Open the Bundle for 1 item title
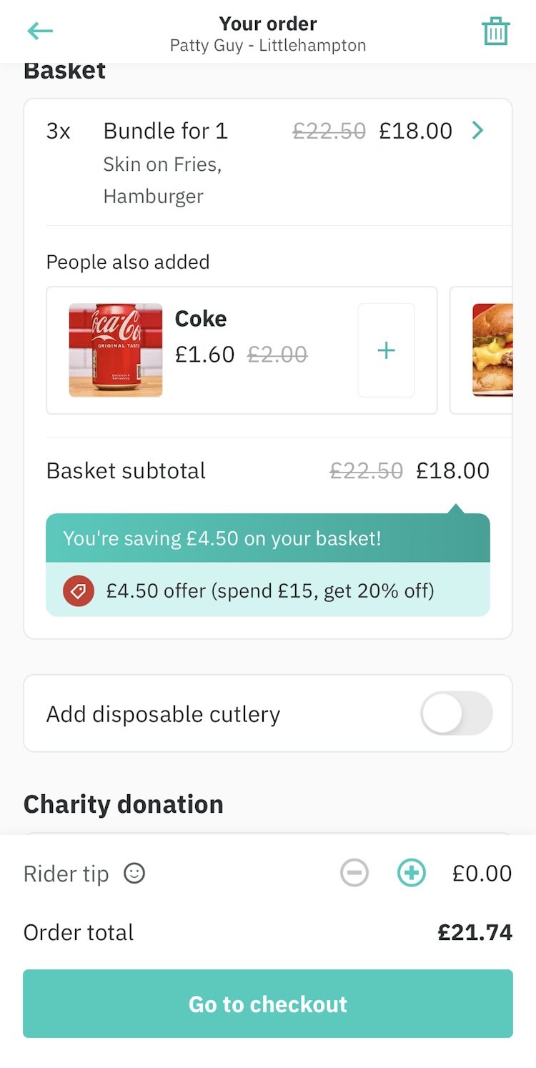Screen dimensions: 536x1068 [165, 131]
